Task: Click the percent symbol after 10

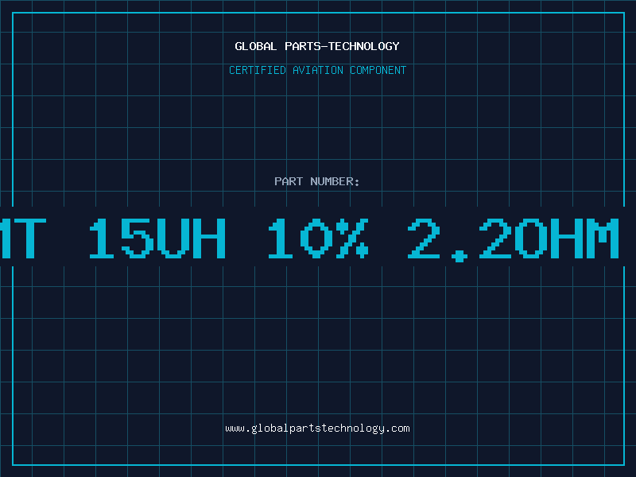Action: point(352,238)
